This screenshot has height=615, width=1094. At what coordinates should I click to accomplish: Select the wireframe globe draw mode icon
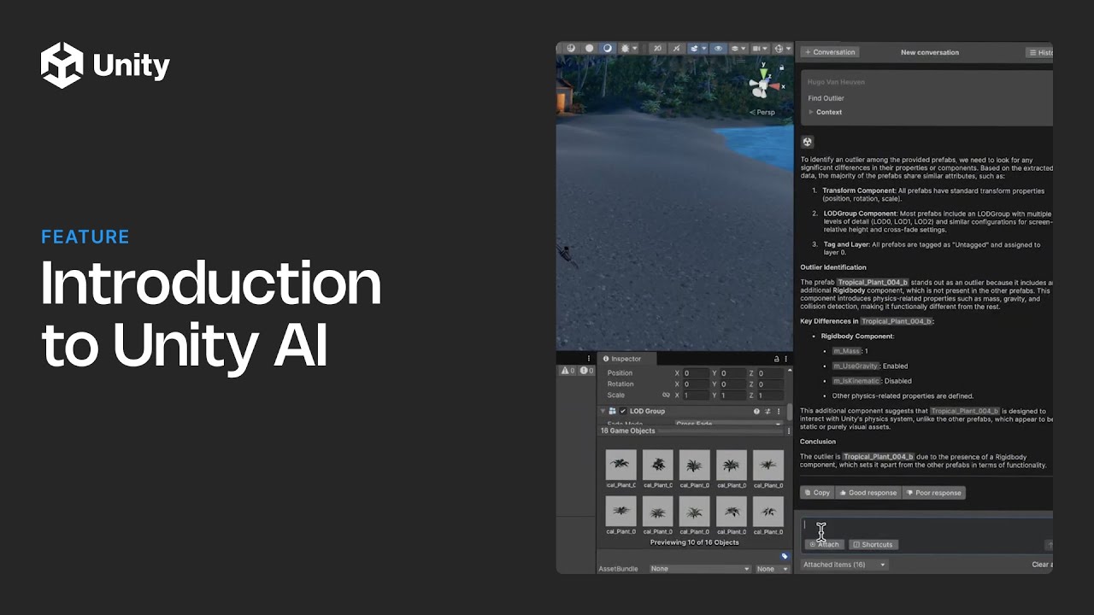tap(571, 49)
